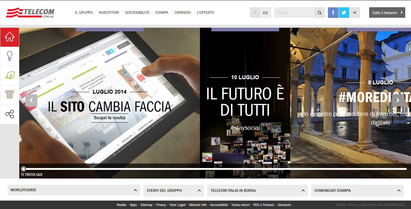Click the search magnifier icon
The height and width of the screenshot is (209, 411).
(x=319, y=13)
